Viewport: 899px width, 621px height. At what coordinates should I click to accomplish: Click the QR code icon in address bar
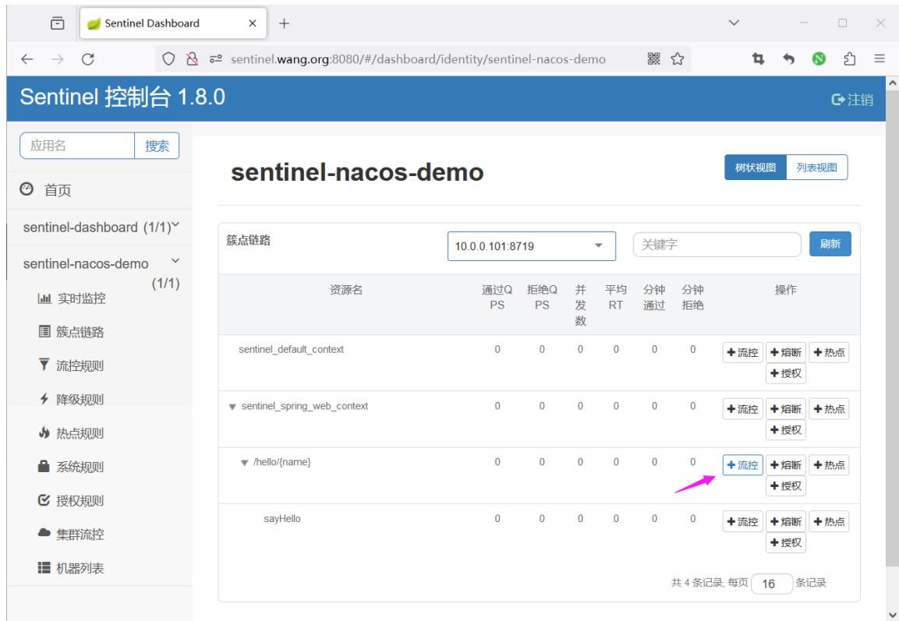[x=653, y=58]
